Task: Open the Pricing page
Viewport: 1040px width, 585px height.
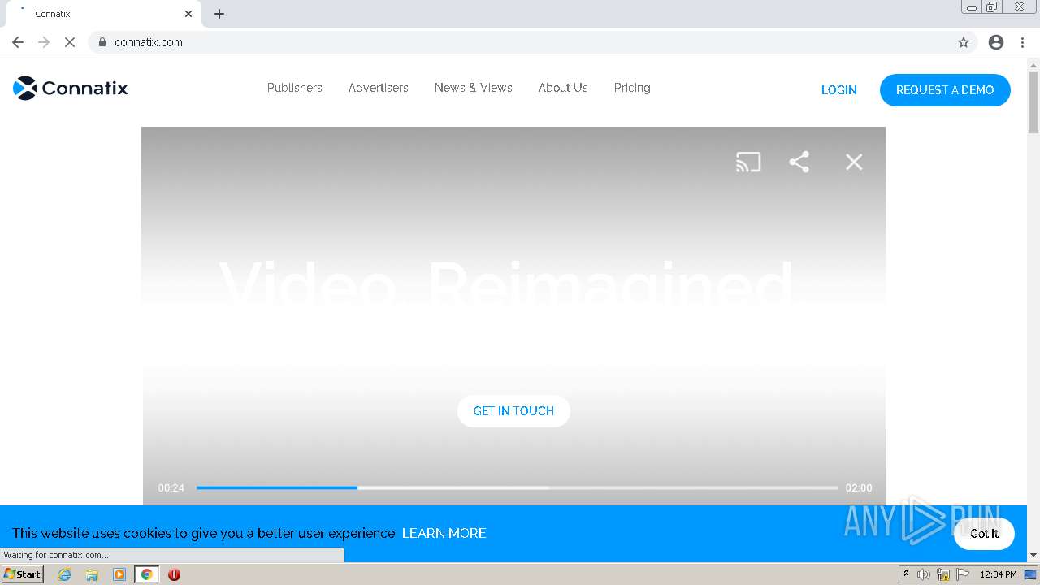Action: [632, 88]
